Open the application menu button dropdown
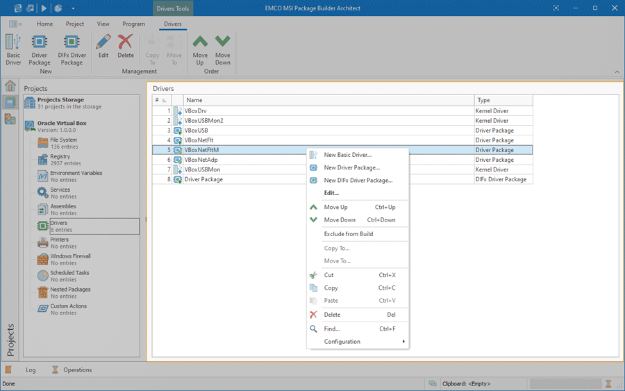Screen dimensions: 625x391 coord(15,24)
